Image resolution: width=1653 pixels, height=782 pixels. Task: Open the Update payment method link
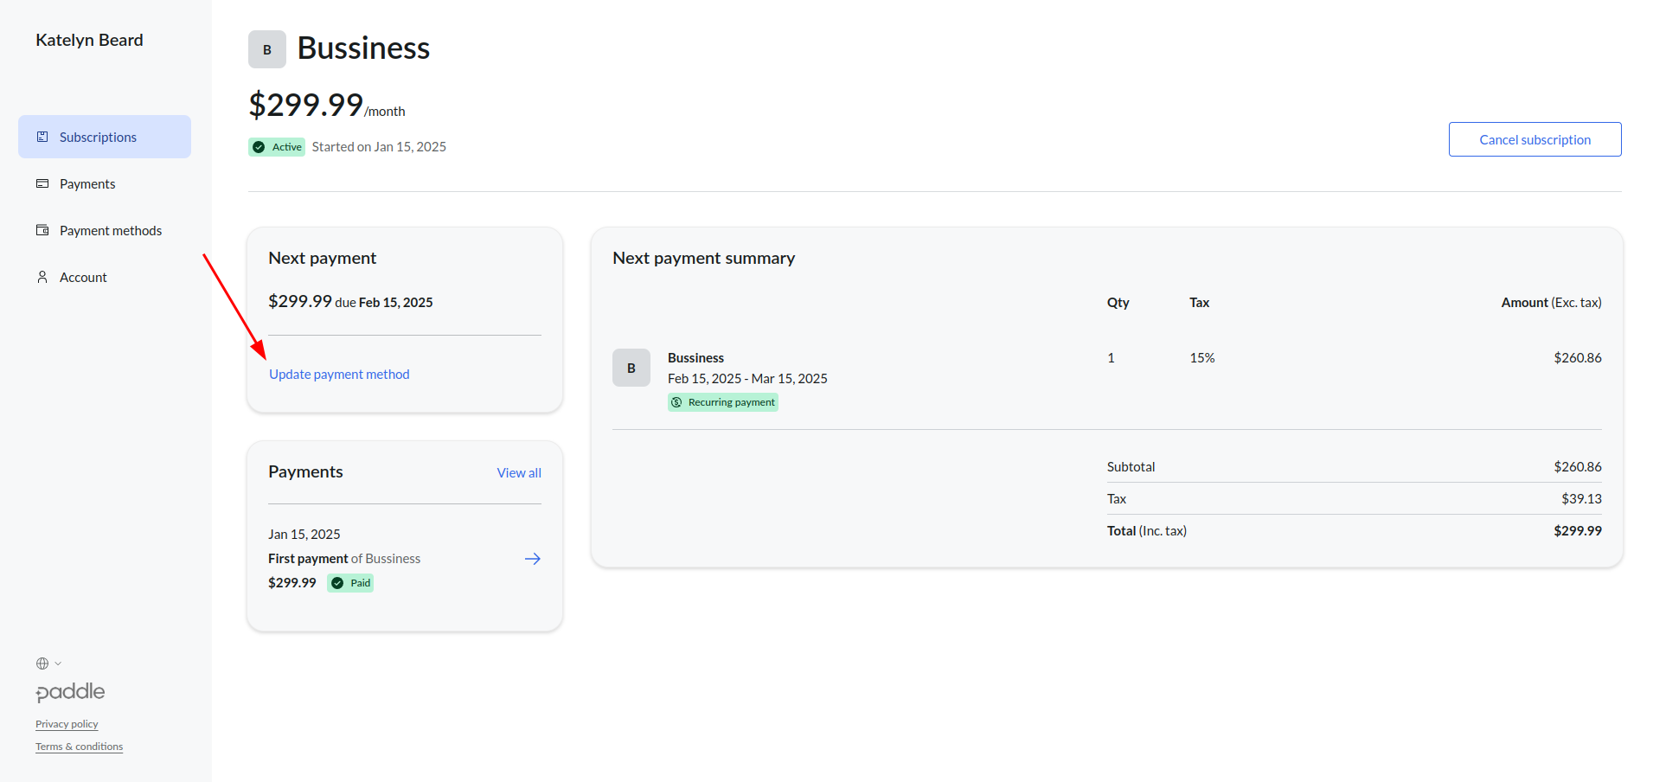[x=338, y=374]
